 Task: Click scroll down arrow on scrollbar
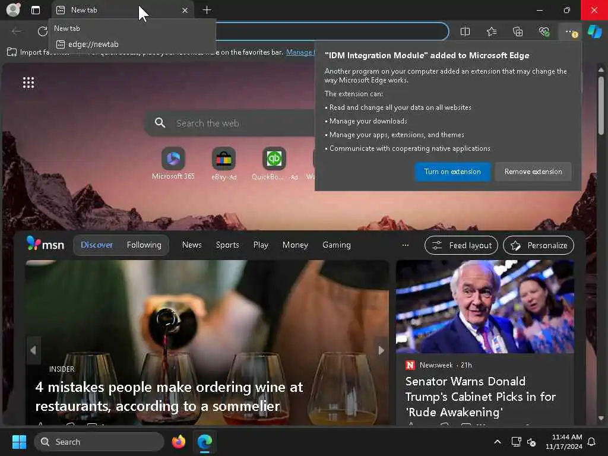point(601,419)
